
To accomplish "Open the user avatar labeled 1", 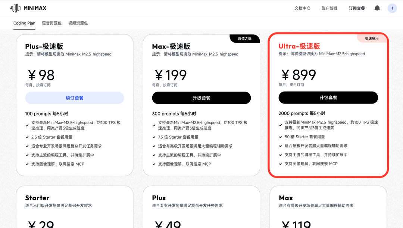I will pyautogui.click(x=392, y=8).
